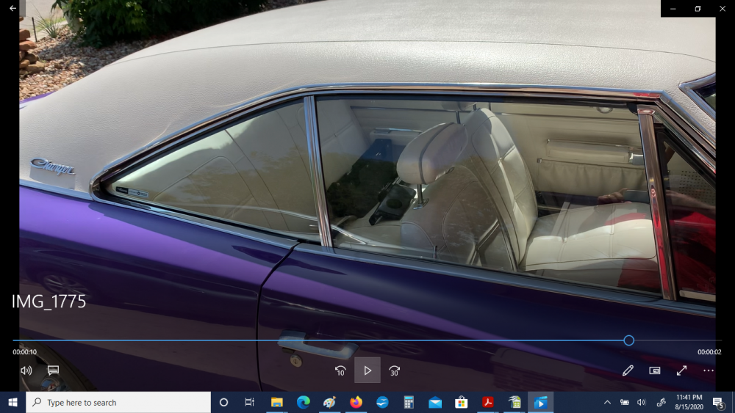
Task: Skip forward 30 seconds
Action: 395,370
